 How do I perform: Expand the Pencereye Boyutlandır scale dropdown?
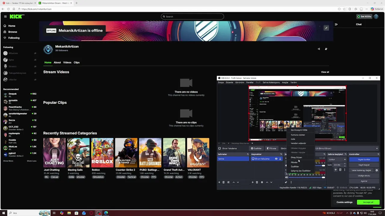coord(252,143)
